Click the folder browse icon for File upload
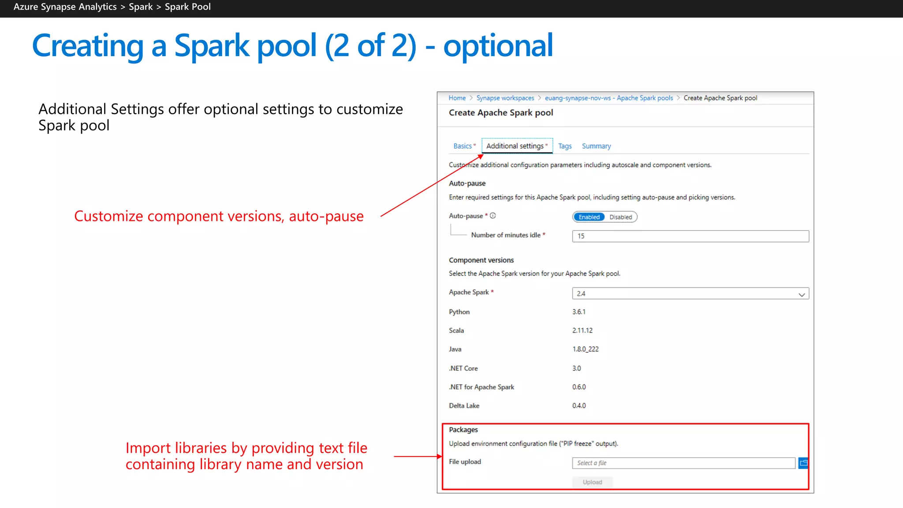 (803, 463)
